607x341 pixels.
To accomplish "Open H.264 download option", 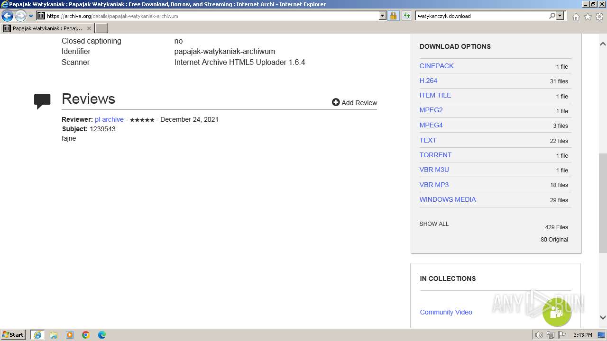I will (428, 81).
